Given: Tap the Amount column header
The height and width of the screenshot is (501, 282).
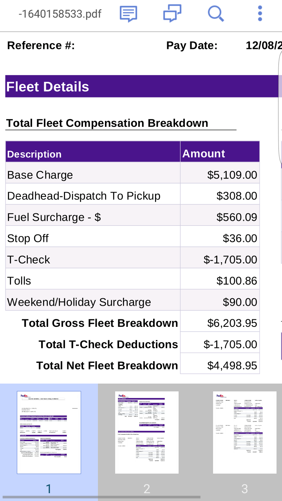Looking at the screenshot, I should (204, 154).
